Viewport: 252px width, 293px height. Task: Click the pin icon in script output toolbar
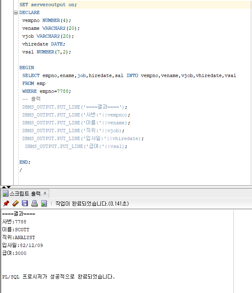[x=6, y=203]
